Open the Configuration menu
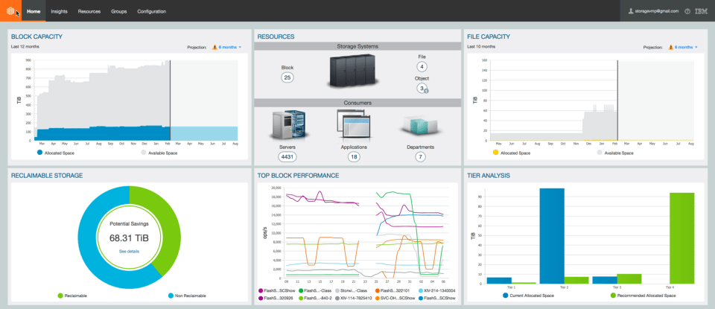The width and height of the screenshot is (715, 309). [x=151, y=11]
